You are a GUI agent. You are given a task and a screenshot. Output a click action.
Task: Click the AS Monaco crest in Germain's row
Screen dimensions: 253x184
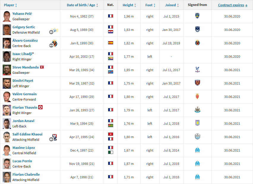coord(197,96)
